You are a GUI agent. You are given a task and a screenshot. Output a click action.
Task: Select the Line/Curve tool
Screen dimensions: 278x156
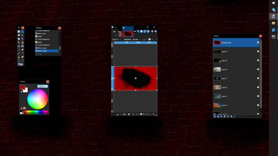[22, 61]
